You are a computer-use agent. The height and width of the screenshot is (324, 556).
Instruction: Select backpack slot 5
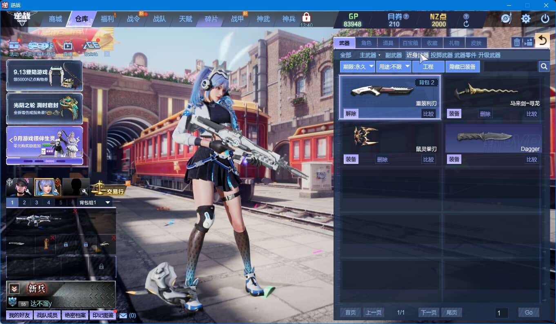click(x=61, y=203)
